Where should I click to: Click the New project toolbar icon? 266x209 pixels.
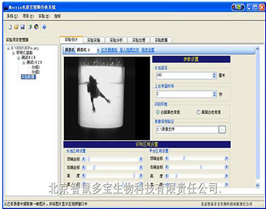pyautogui.click(x=10, y=27)
